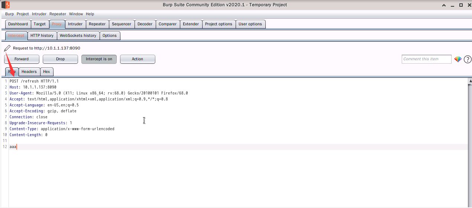Forward the intercepted request
The width and height of the screenshot is (472, 208).
click(22, 59)
